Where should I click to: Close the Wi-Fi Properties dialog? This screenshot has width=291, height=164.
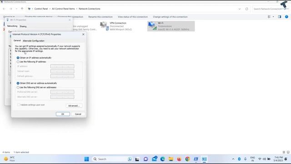click(70, 20)
